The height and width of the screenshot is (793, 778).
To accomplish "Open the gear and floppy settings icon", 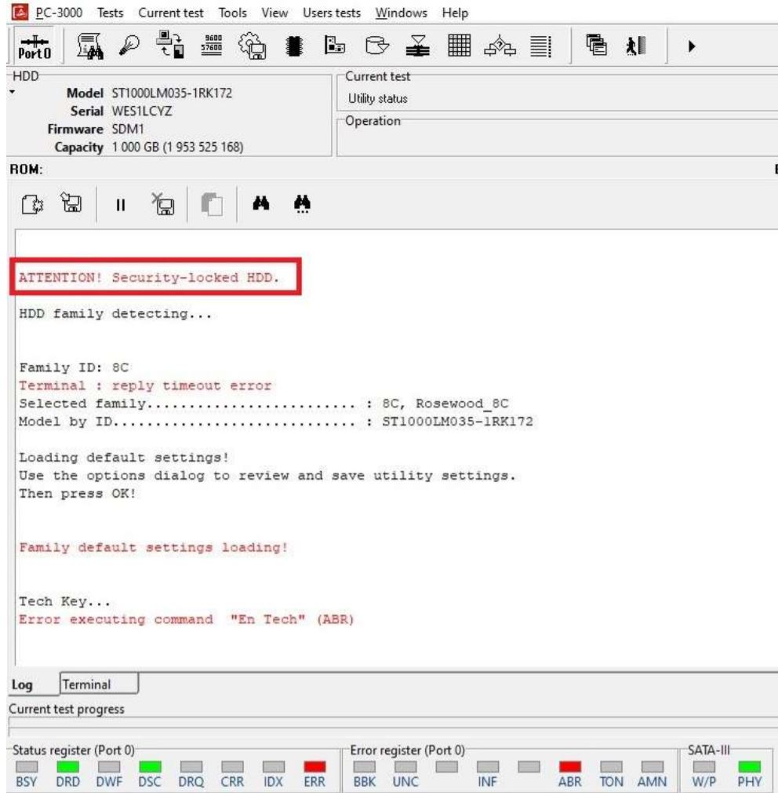I will coord(252,46).
